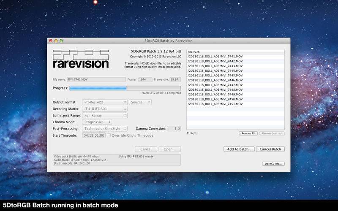Select MVI_7447.MOV in the batch list
Image resolution: width=338 pixels, height=211 pixels.
tap(235, 85)
